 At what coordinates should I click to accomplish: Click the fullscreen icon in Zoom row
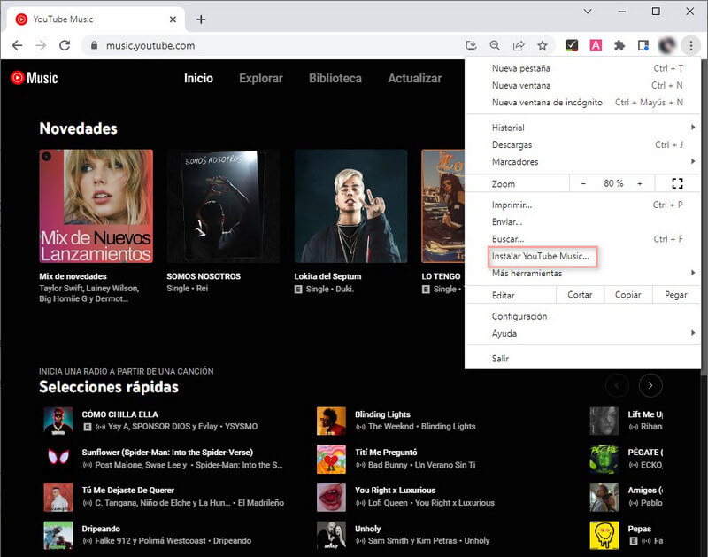(x=677, y=183)
